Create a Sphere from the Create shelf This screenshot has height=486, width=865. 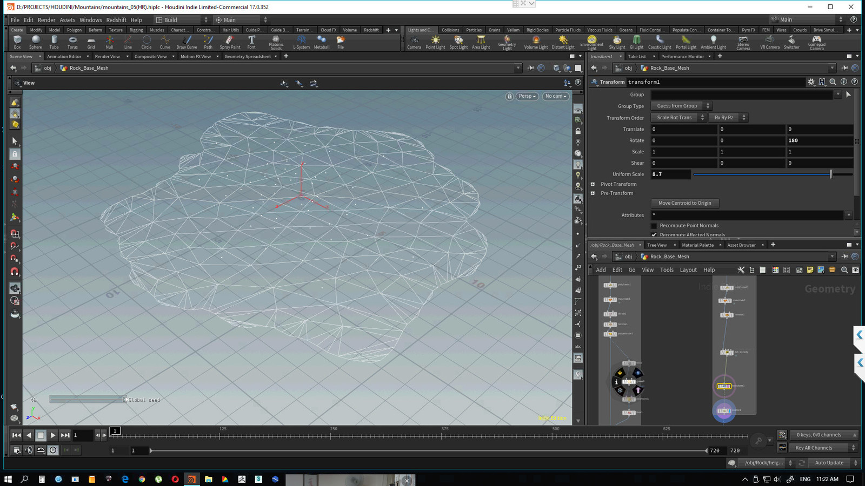tap(35, 43)
